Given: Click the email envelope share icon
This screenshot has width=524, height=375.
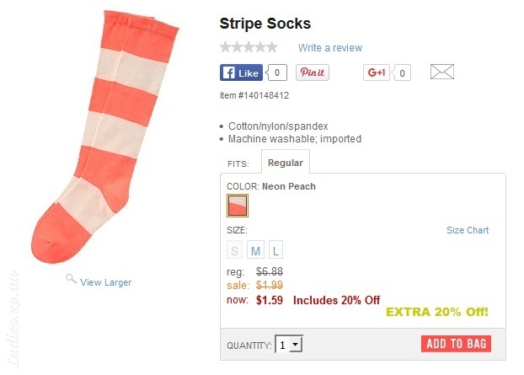Looking at the screenshot, I should click(441, 72).
